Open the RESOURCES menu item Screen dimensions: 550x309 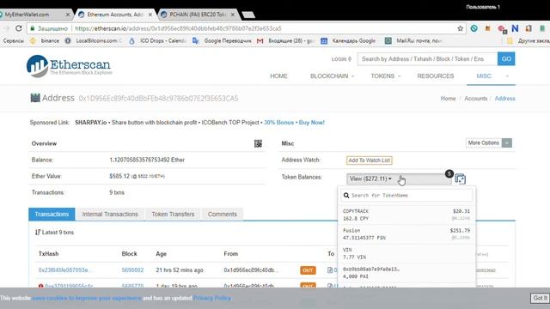[436, 76]
